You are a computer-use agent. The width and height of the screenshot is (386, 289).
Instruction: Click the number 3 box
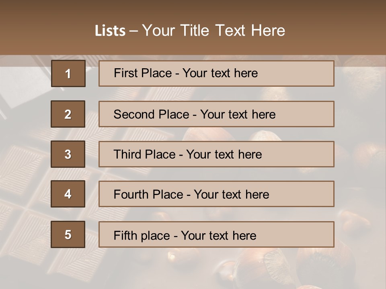point(68,154)
